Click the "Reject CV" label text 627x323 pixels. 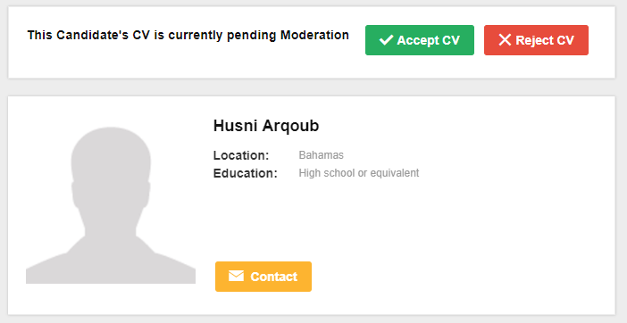pyautogui.click(x=545, y=40)
